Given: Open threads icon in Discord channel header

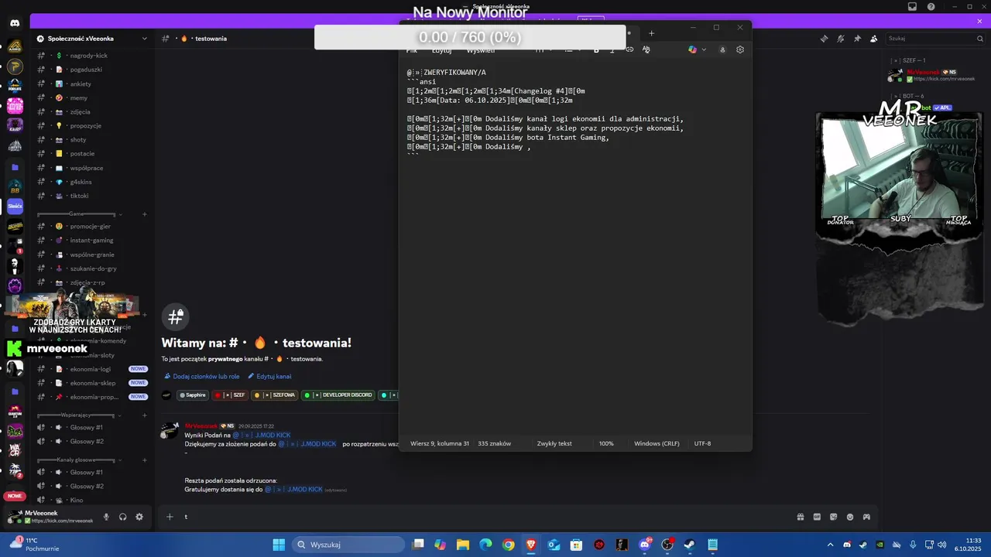Looking at the screenshot, I should pyautogui.click(x=824, y=39).
